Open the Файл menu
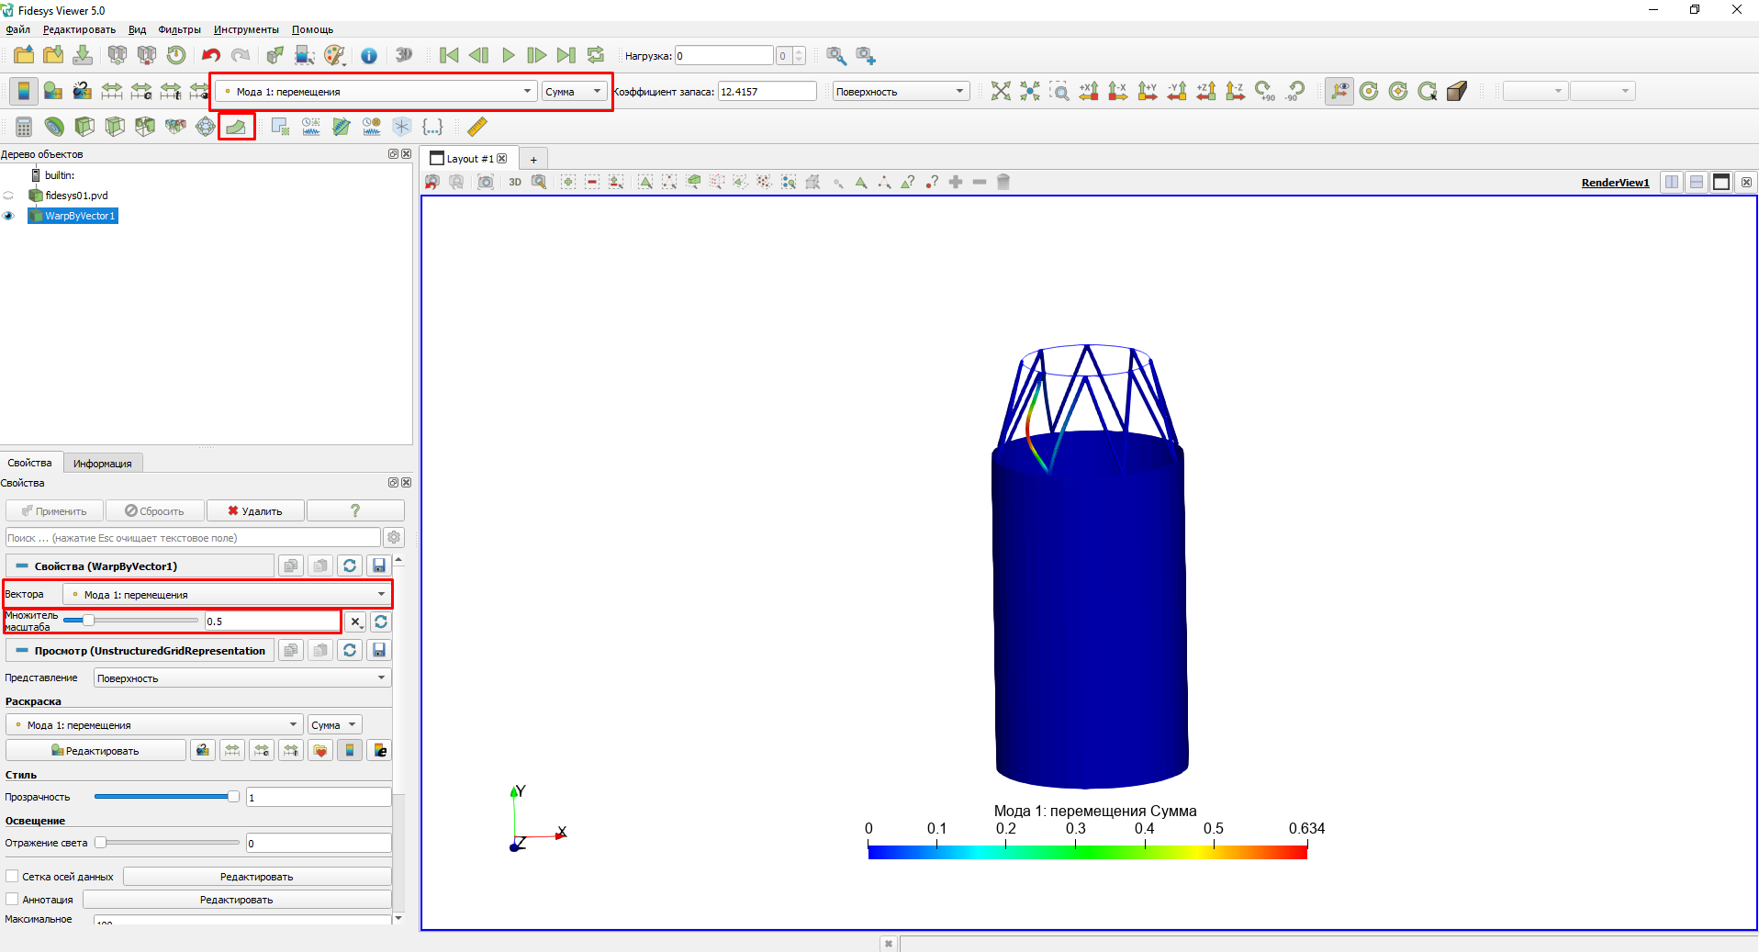This screenshot has height=952, width=1759. click(17, 29)
